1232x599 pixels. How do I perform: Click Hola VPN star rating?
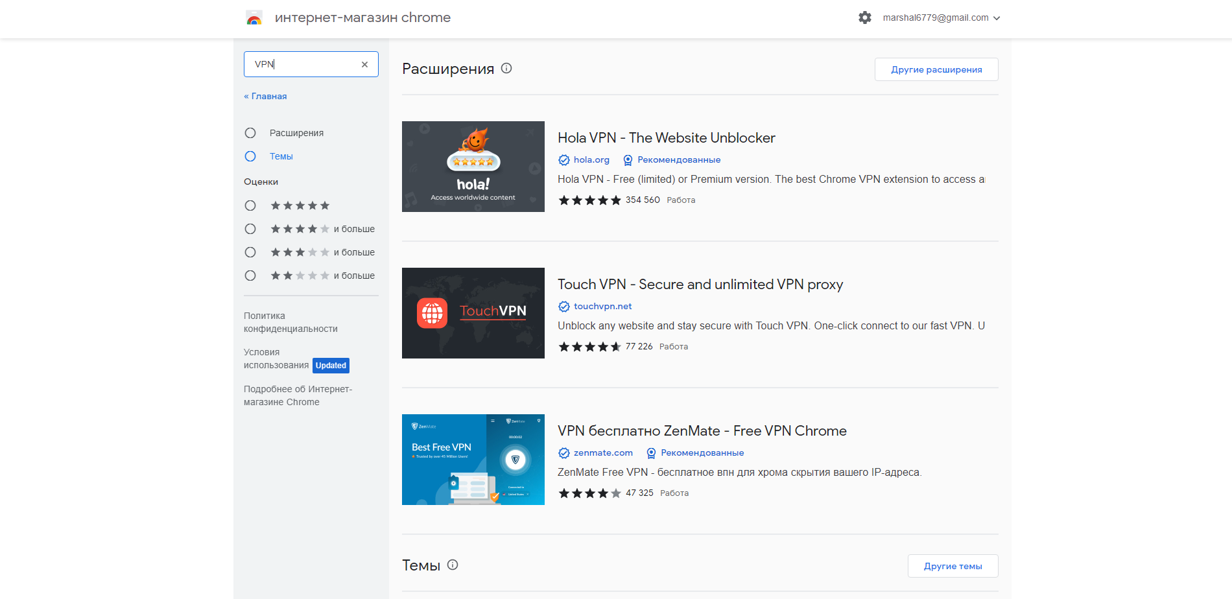click(x=589, y=200)
